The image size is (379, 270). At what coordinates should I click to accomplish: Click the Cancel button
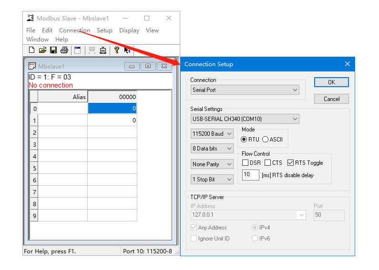(331, 99)
